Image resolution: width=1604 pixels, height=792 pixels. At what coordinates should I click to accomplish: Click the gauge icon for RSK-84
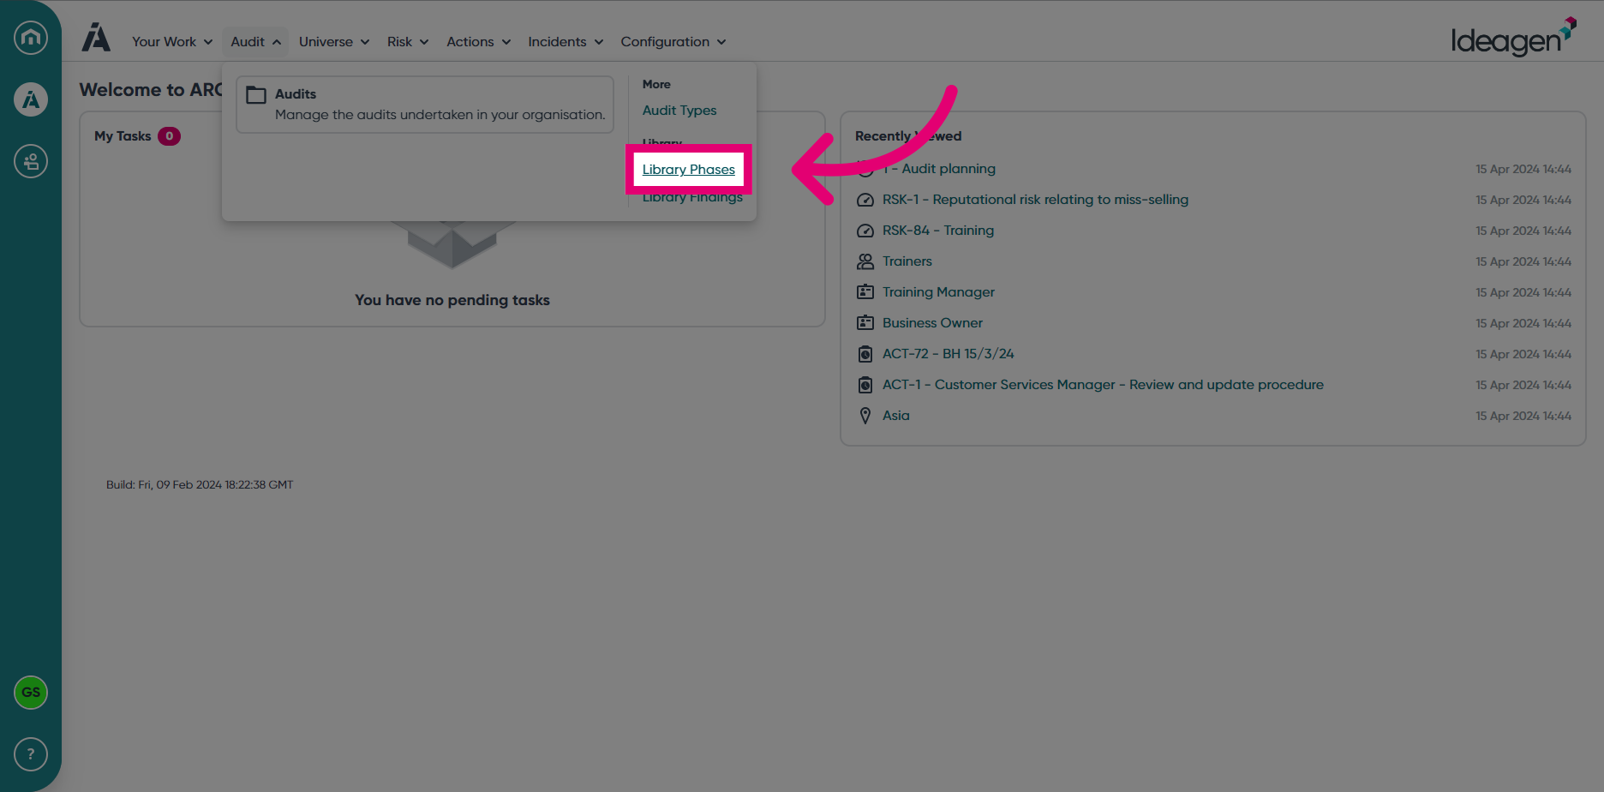coord(865,231)
